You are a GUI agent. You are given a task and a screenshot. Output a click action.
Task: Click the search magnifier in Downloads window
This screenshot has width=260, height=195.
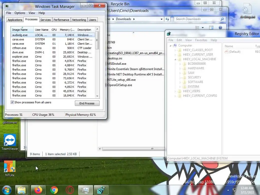click(222, 19)
